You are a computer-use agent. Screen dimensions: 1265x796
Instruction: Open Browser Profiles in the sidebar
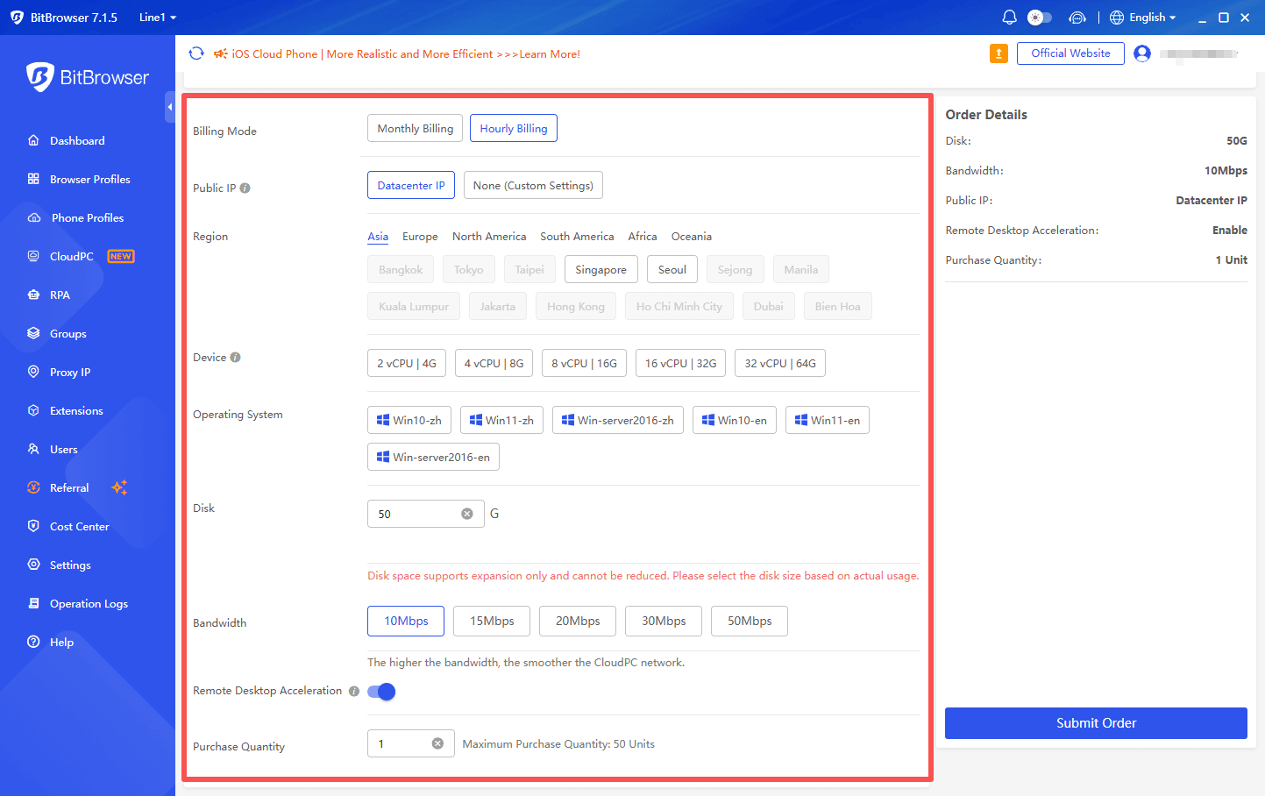(89, 179)
